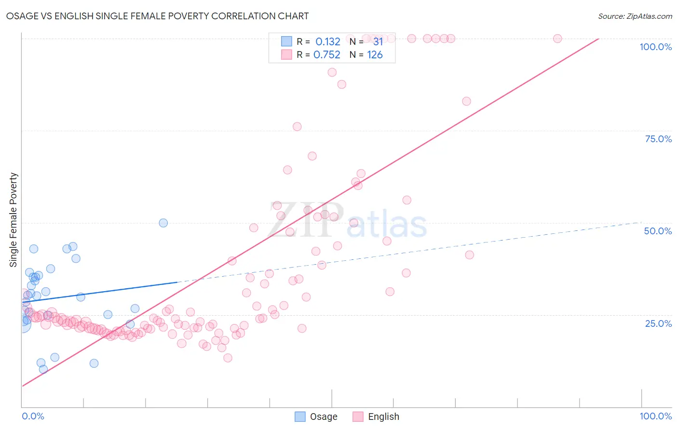Click the English correlation value 0.752
Viewport: 678px width, 430px height.
point(327,54)
